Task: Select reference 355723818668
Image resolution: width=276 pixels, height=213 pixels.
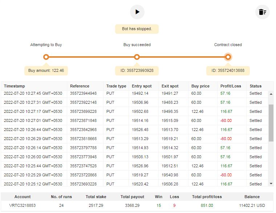Action: click(83, 139)
